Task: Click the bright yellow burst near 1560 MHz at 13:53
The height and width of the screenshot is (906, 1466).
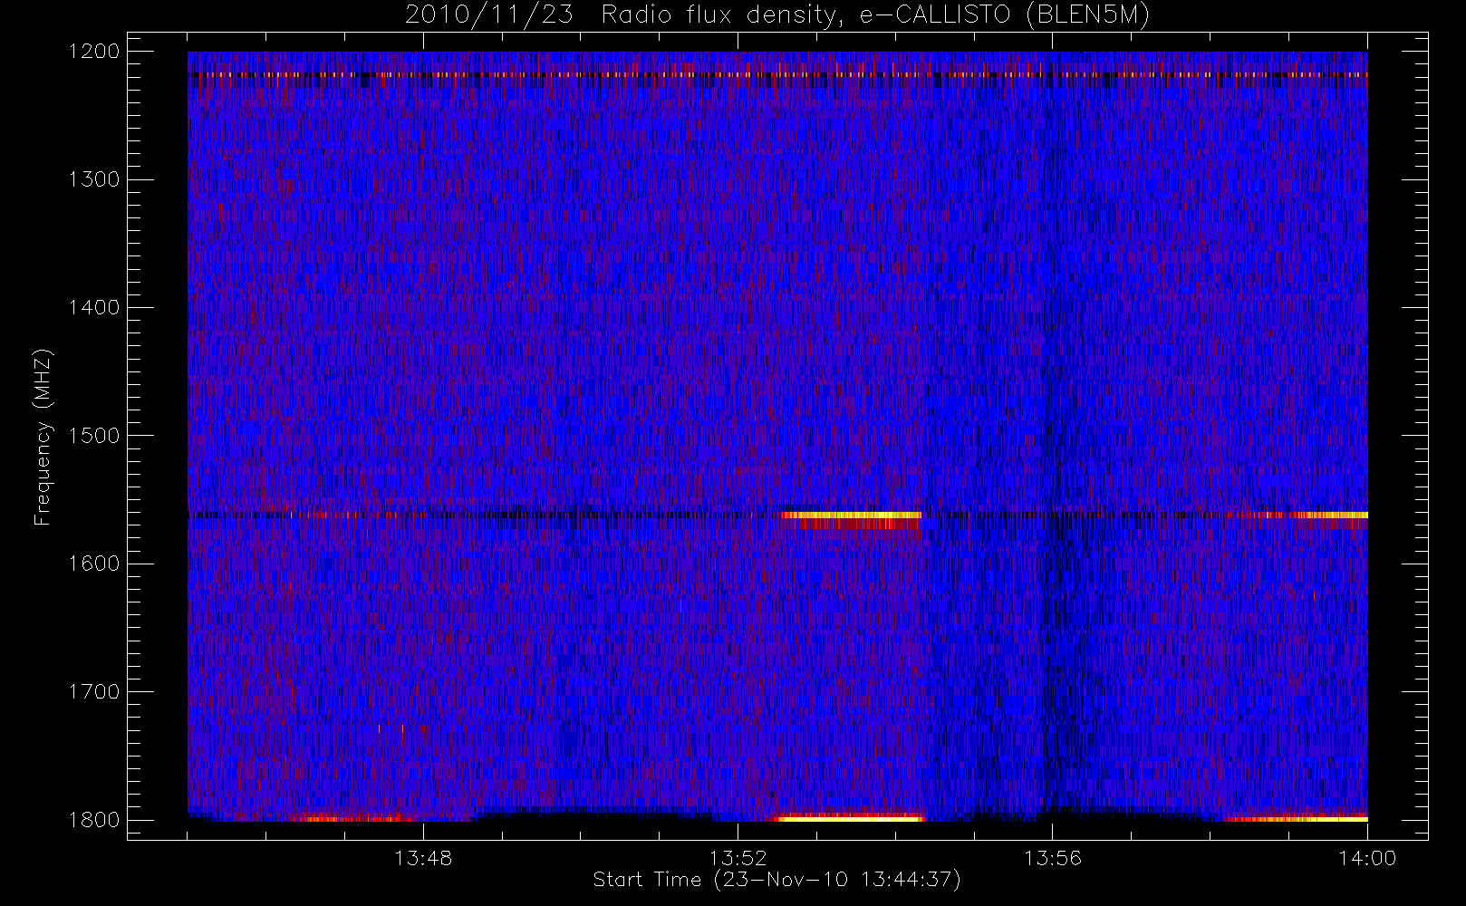Action: click(x=851, y=516)
